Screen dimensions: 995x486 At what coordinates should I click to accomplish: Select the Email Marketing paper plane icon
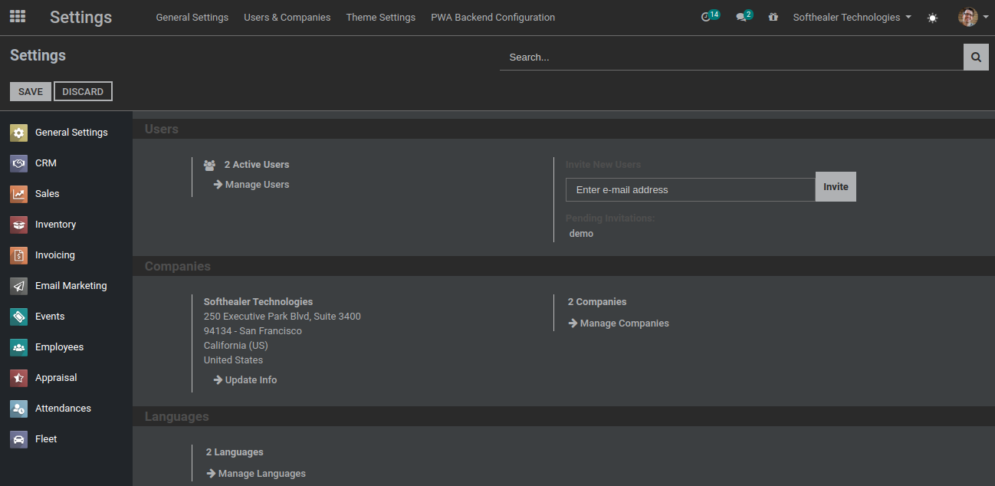pyautogui.click(x=19, y=286)
